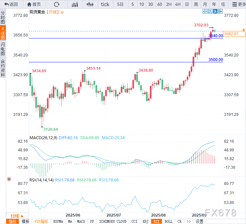Expand the 日线 period selector at bottom left
246x224 pixels.
click(17, 216)
